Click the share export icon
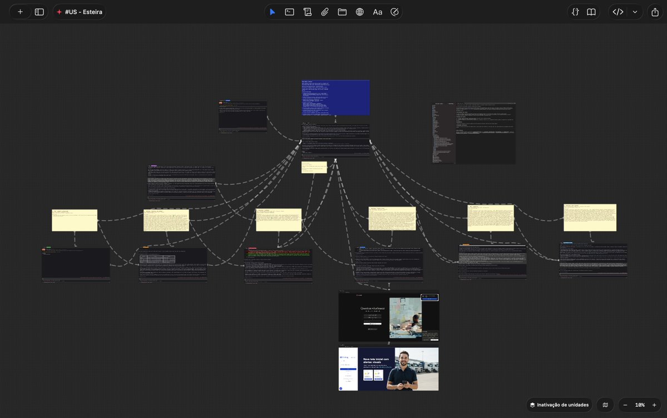Screen dimensions: 667x418 click(x=655, y=12)
